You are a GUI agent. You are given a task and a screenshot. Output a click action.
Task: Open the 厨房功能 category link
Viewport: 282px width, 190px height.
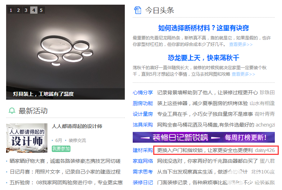tap(143, 103)
